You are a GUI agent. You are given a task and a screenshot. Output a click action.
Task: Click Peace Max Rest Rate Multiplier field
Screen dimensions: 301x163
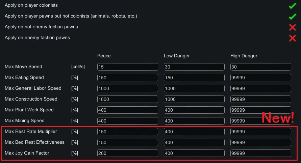[127, 132]
